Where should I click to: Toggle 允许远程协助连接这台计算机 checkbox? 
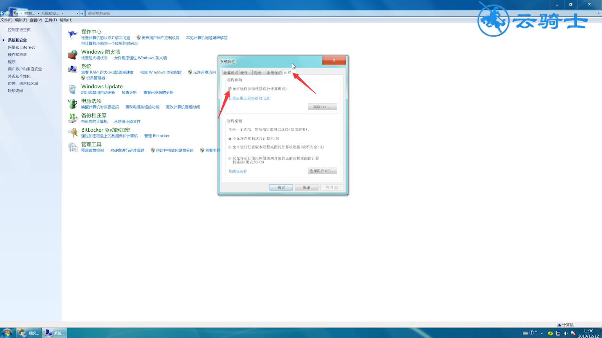230,89
